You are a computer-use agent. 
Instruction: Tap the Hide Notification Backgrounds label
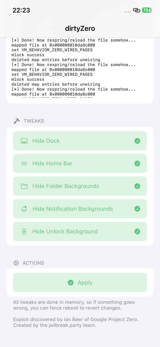[73, 209]
